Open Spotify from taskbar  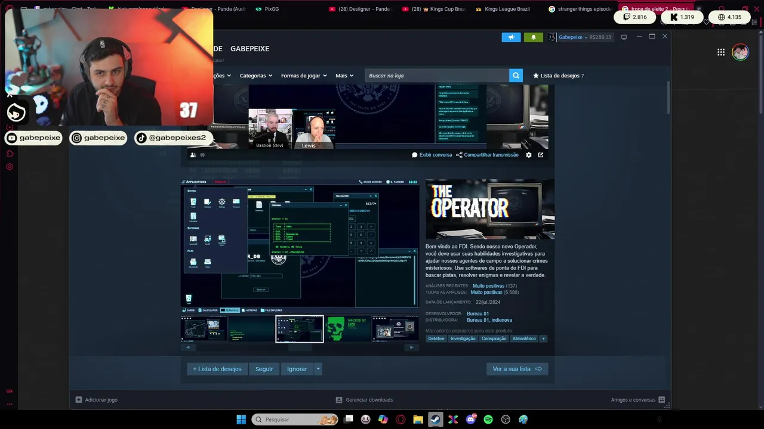(488, 419)
